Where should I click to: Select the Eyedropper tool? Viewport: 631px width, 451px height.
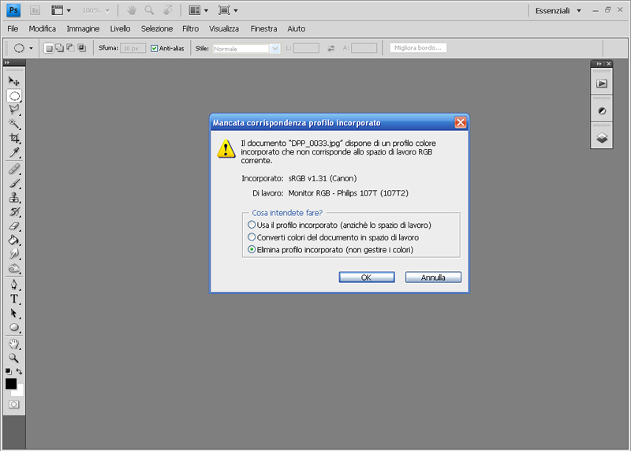(x=14, y=152)
